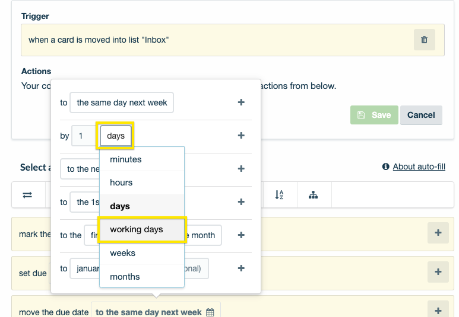The height and width of the screenshot is (317, 459).
Task: Open the 'januar...' month dropdown
Action: (x=85, y=268)
